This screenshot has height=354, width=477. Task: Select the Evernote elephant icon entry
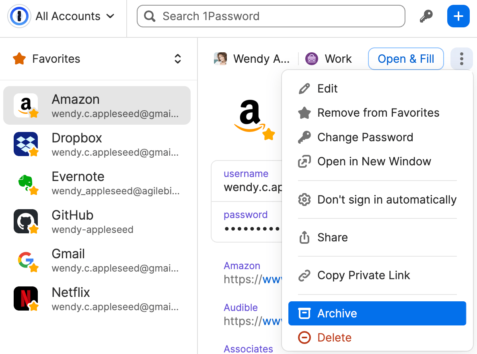[26, 183]
